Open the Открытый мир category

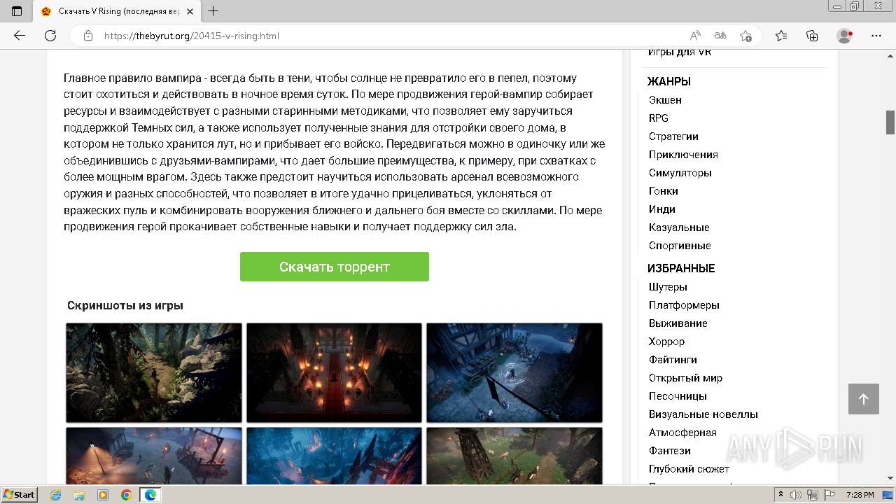tap(685, 378)
